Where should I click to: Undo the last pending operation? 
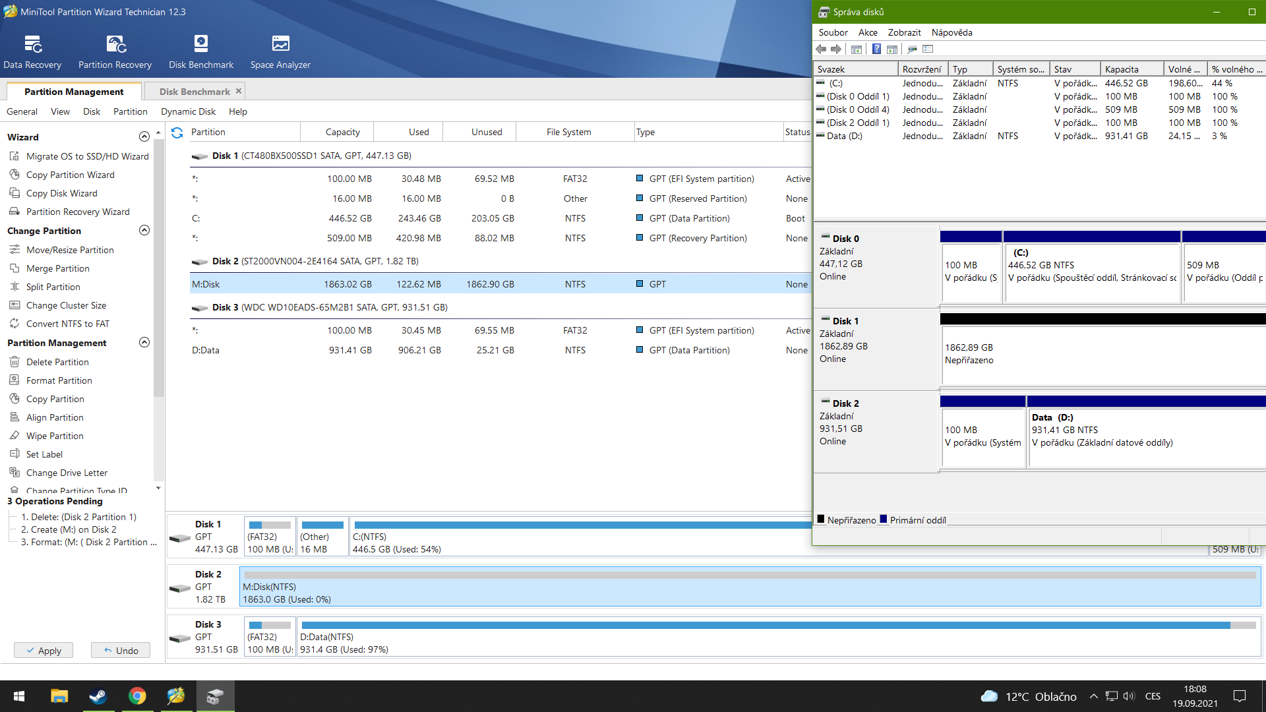pos(121,651)
